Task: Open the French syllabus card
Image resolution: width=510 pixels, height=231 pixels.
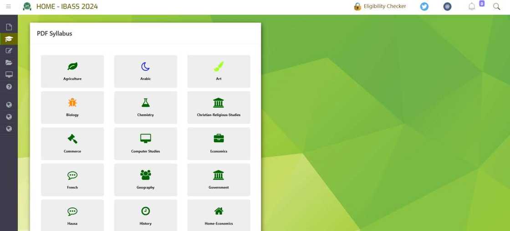Action: point(72,180)
